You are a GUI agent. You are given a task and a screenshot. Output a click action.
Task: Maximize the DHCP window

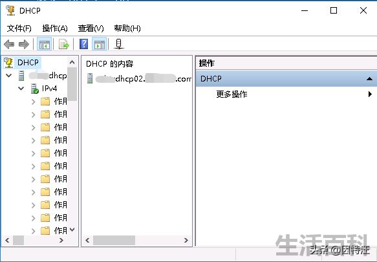[x=334, y=10]
